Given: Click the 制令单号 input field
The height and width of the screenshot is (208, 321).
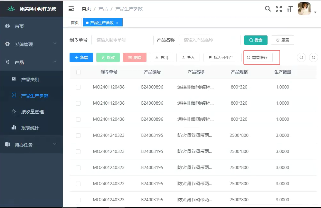Looking at the screenshot, I should click(x=122, y=40).
